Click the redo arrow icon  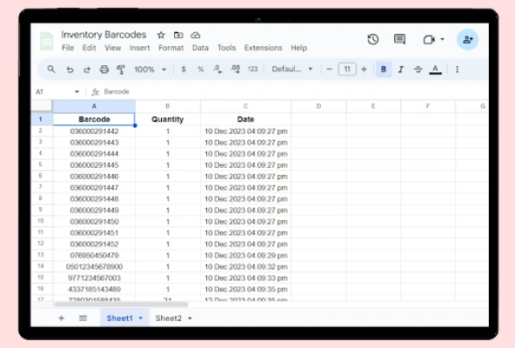[87, 70]
